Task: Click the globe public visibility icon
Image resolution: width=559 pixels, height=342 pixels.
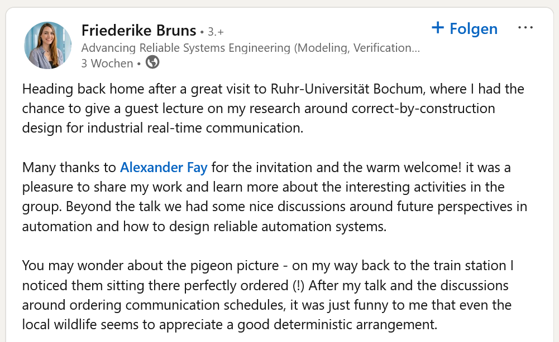Action: (x=152, y=62)
